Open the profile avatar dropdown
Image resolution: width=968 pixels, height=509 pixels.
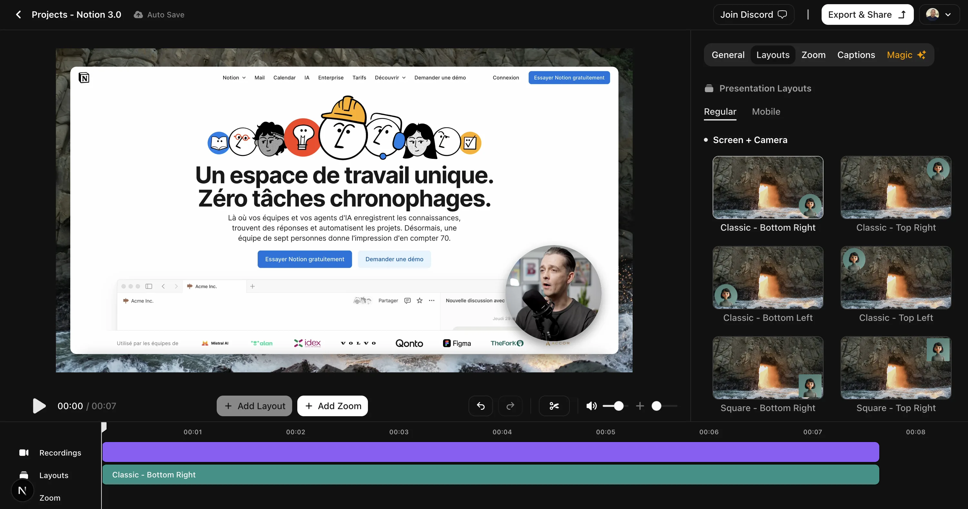click(x=939, y=14)
